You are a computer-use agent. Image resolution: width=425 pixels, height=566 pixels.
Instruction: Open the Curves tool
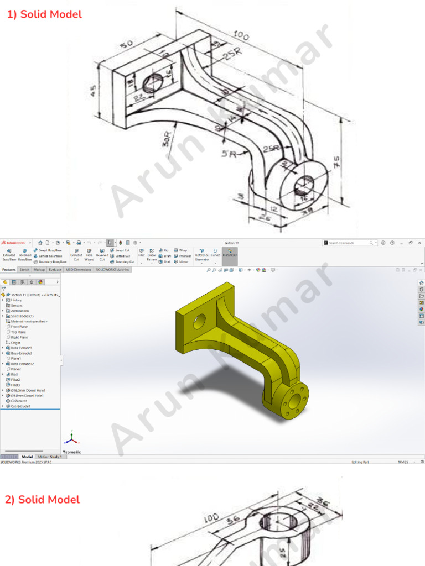215,252
